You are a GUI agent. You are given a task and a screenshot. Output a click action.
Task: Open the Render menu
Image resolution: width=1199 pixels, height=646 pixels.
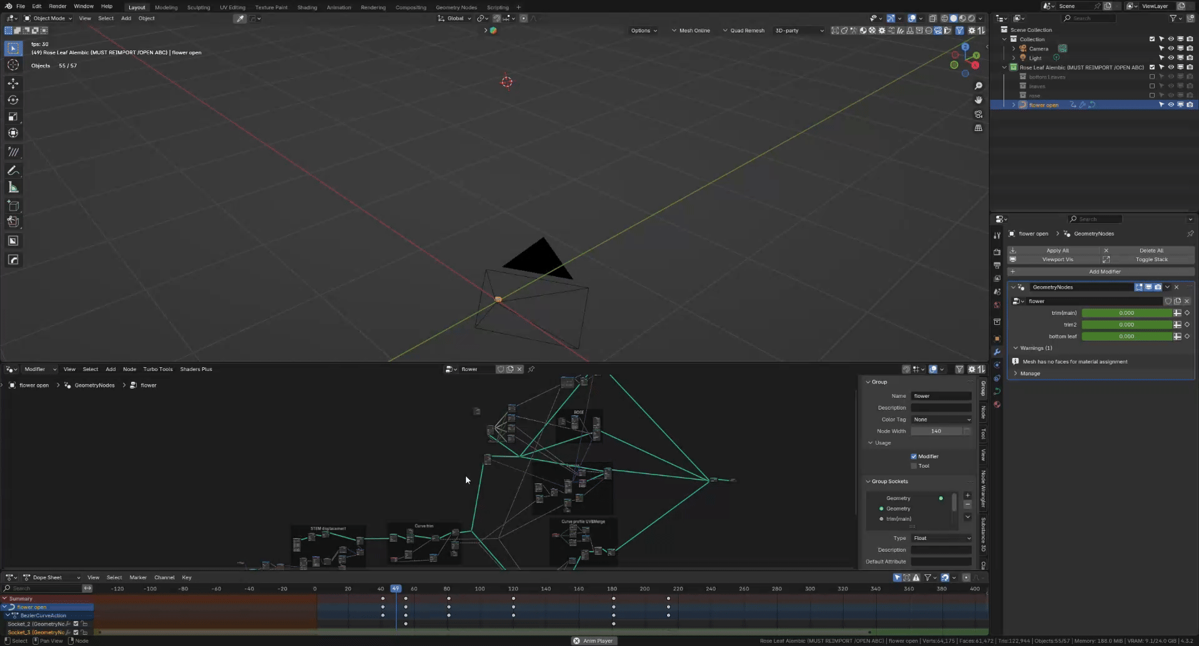(57, 6)
